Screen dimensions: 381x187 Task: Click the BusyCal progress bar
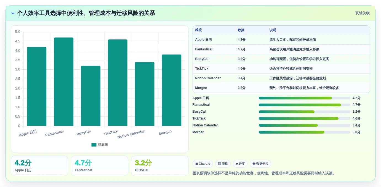click(x=305, y=112)
